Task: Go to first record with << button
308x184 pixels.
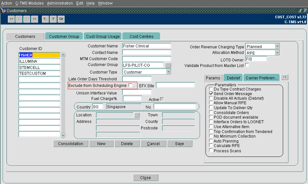Action: [11, 19]
